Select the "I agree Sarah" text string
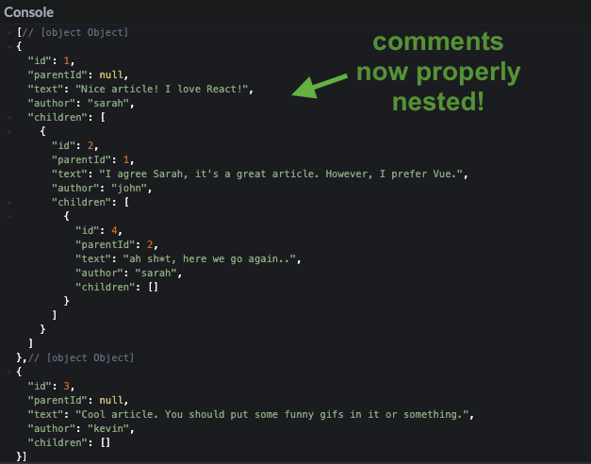Image resolution: width=591 pixels, height=464 pixels. click(x=281, y=174)
